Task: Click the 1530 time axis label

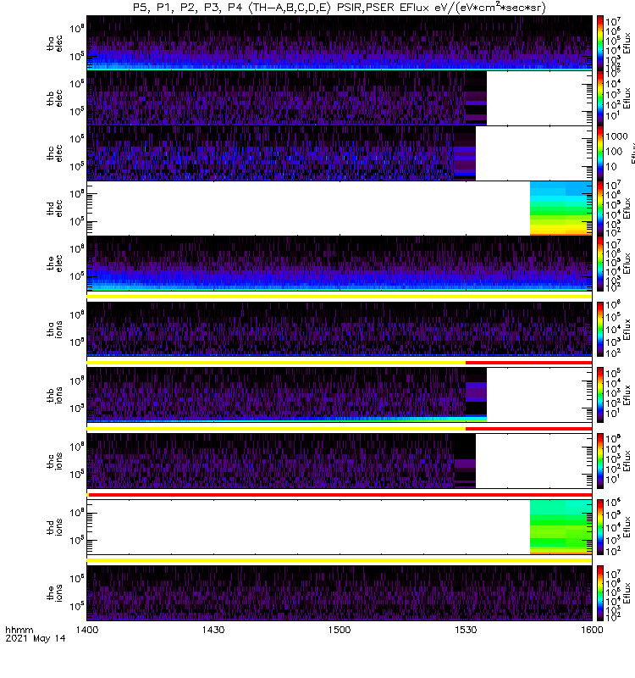Action: (x=466, y=630)
